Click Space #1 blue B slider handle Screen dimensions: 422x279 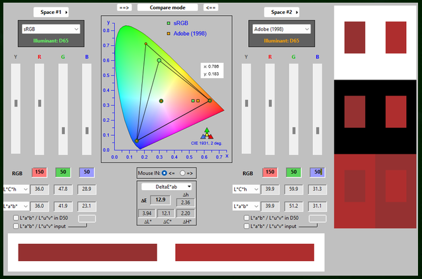87,131
